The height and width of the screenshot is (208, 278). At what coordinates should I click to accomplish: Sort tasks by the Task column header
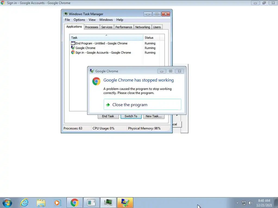[106, 37]
